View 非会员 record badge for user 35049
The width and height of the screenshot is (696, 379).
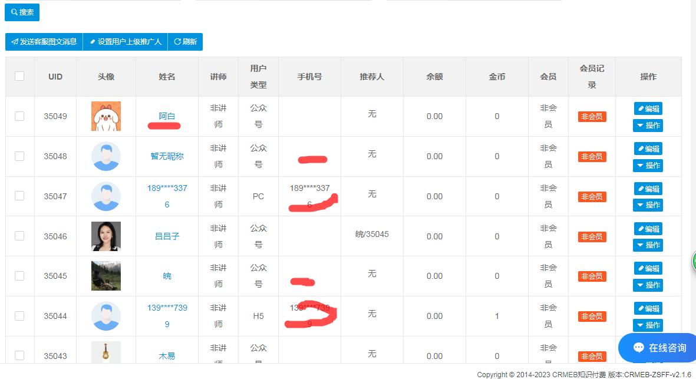[592, 117]
